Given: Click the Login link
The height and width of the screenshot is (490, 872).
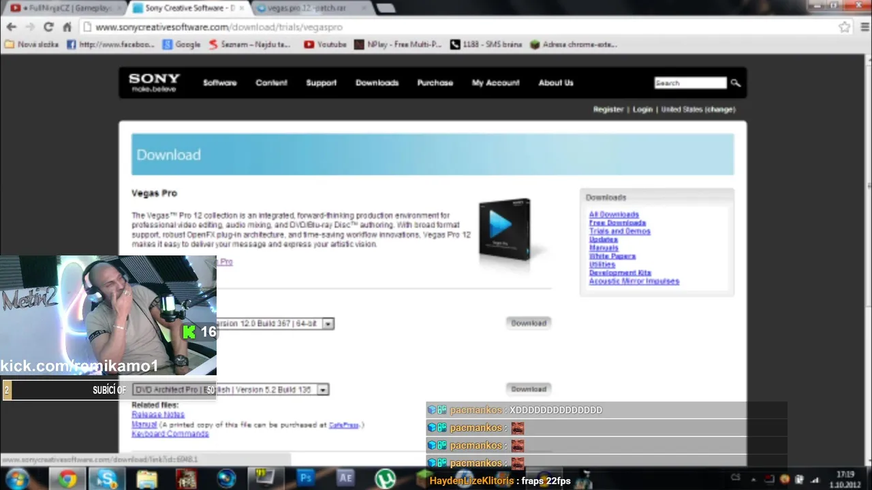Looking at the screenshot, I should [642, 110].
